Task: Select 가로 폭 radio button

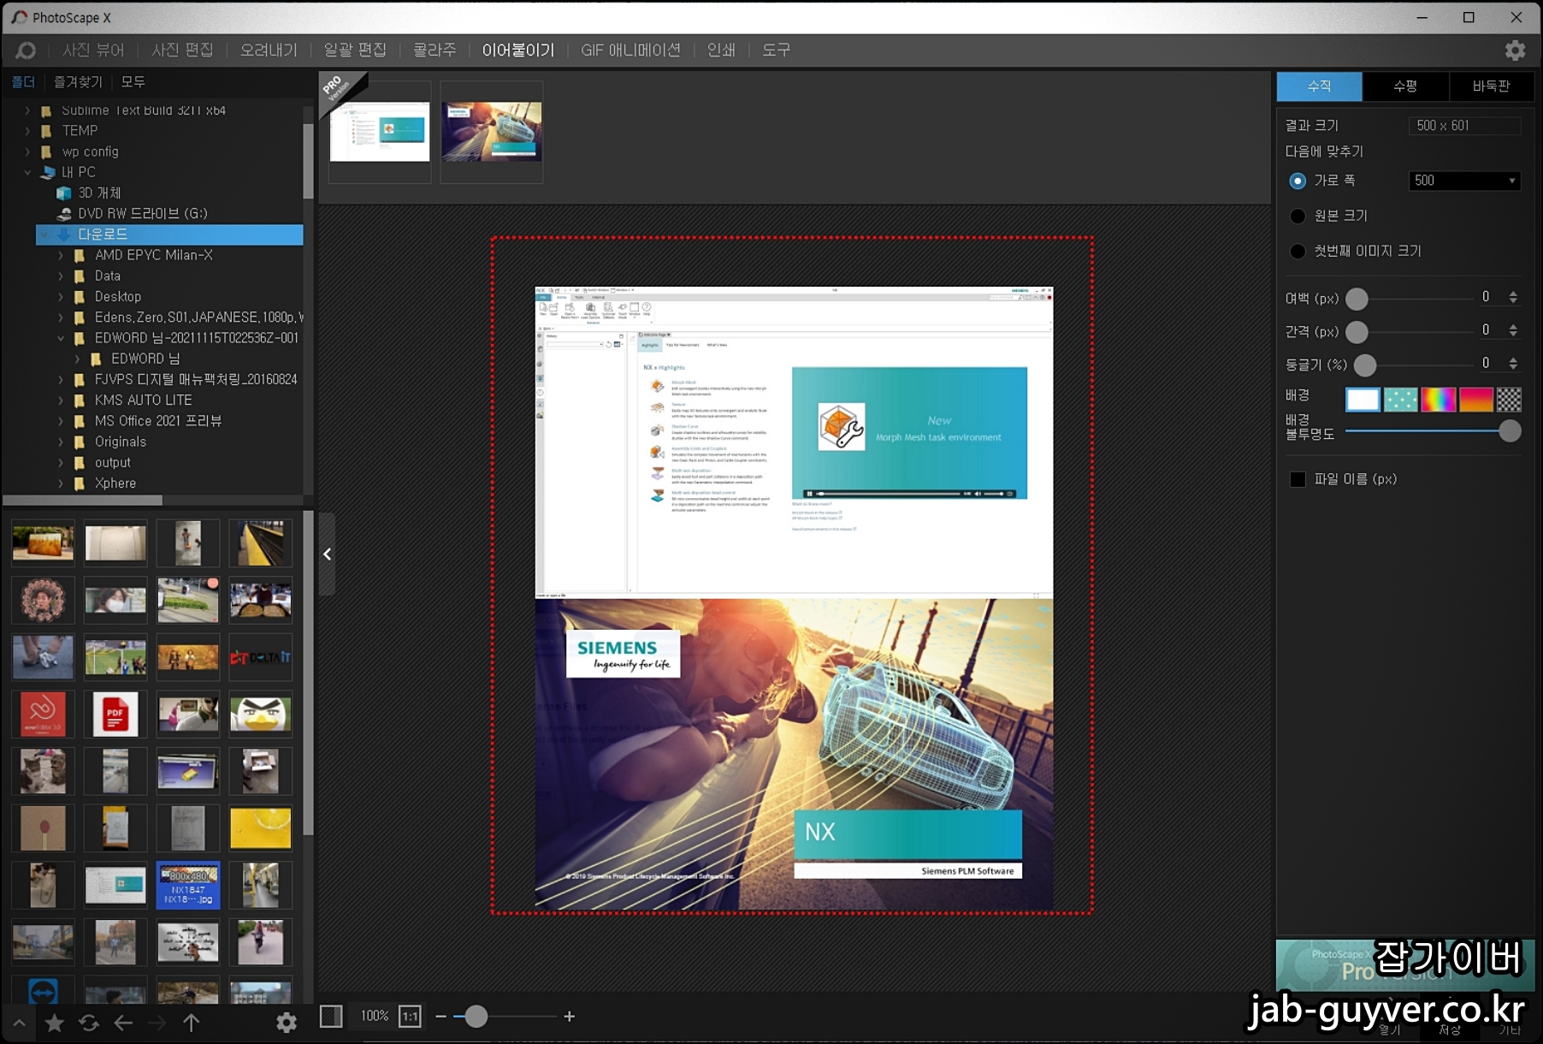Action: (x=1298, y=181)
